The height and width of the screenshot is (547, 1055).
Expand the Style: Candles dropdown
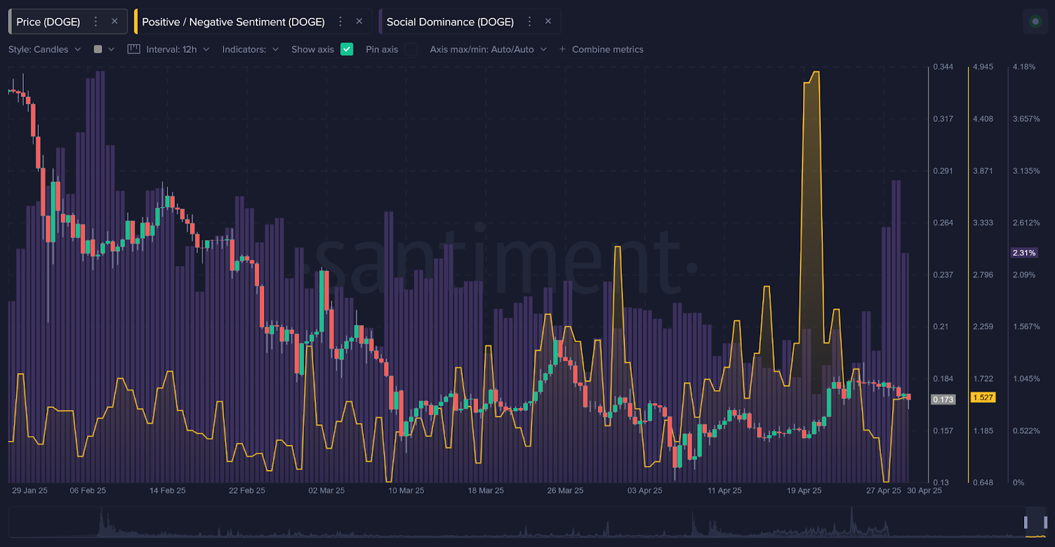tap(44, 49)
